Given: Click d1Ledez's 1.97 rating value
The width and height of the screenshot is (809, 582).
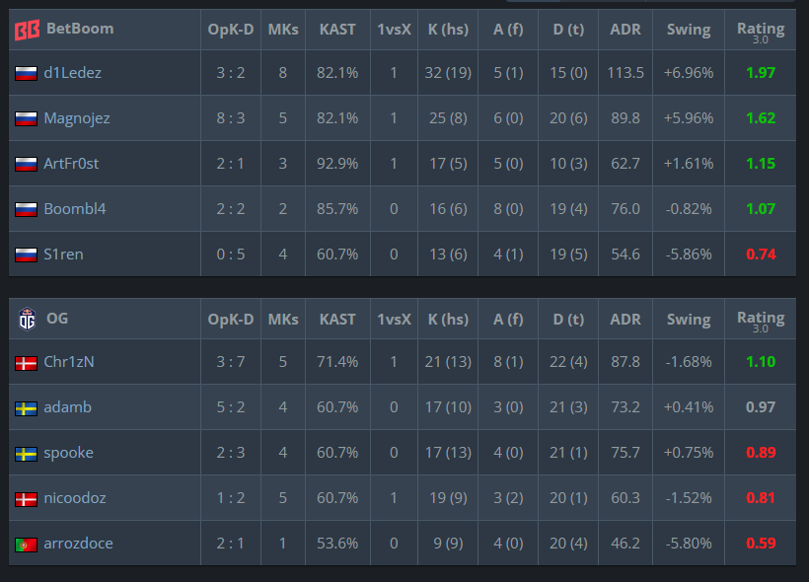Looking at the screenshot, I should 761,73.
